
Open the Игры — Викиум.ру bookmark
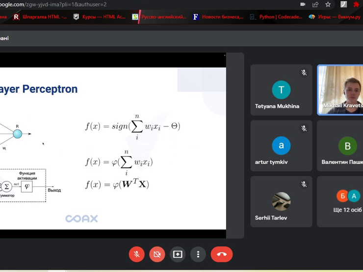click(x=334, y=17)
